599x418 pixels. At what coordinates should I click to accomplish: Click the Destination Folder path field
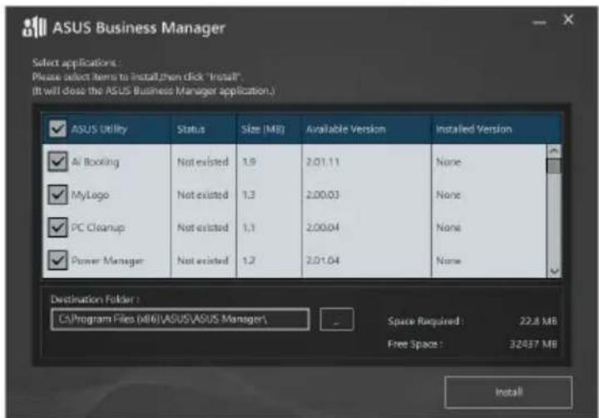tap(180, 319)
